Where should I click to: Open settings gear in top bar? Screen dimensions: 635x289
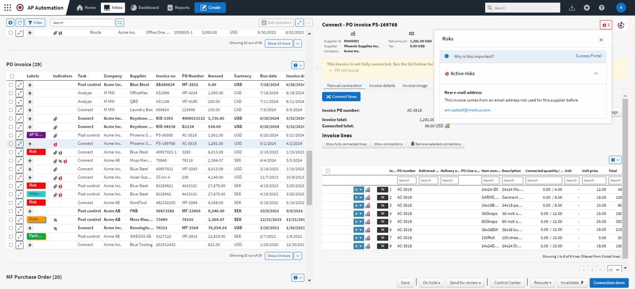[x=587, y=8]
